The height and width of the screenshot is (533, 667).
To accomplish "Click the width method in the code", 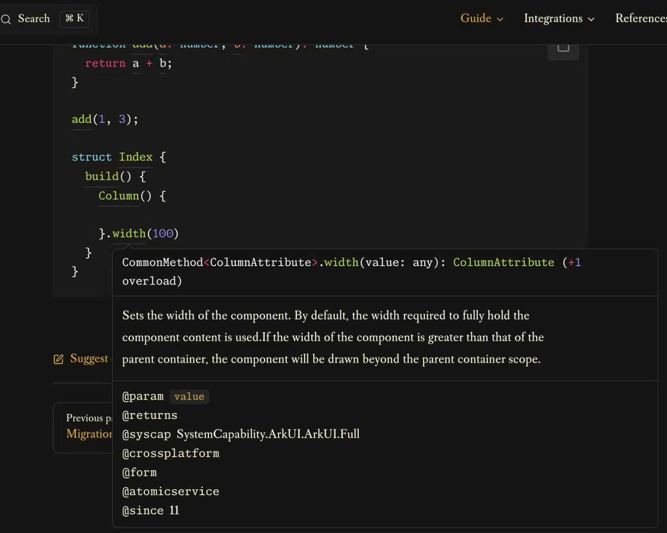I will [129, 233].
